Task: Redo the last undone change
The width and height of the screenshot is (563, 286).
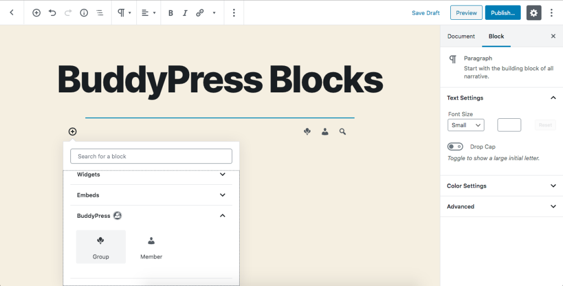Action: coord(68,13)
